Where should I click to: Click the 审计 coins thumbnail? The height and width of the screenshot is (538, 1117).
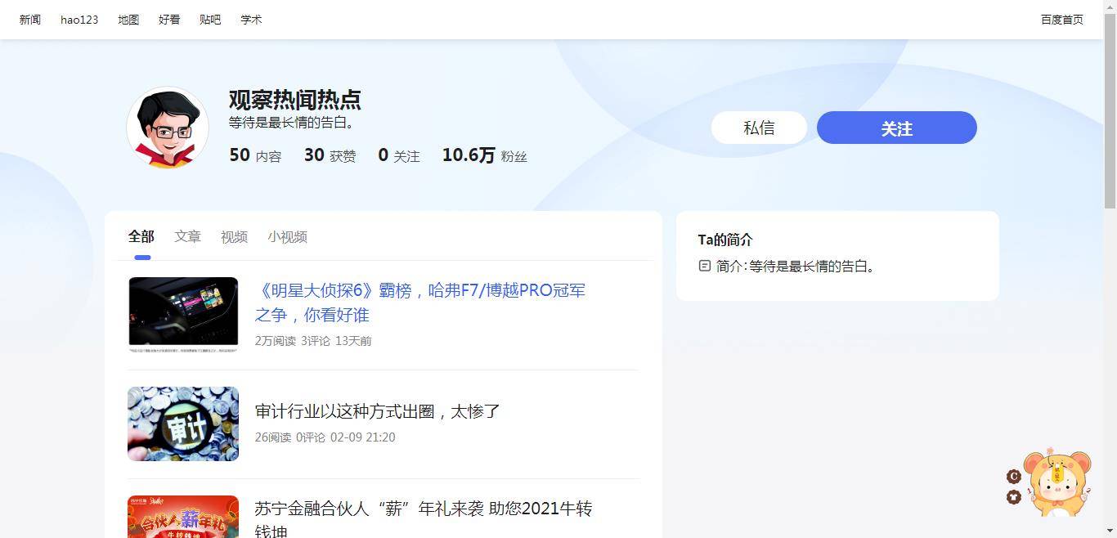[183, 424]
